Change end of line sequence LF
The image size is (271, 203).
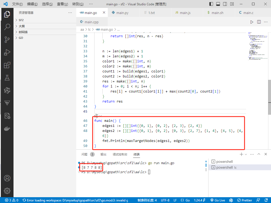click(175, 200)
